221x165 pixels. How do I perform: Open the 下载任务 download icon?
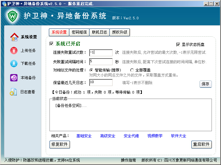[x=14, y=64]
